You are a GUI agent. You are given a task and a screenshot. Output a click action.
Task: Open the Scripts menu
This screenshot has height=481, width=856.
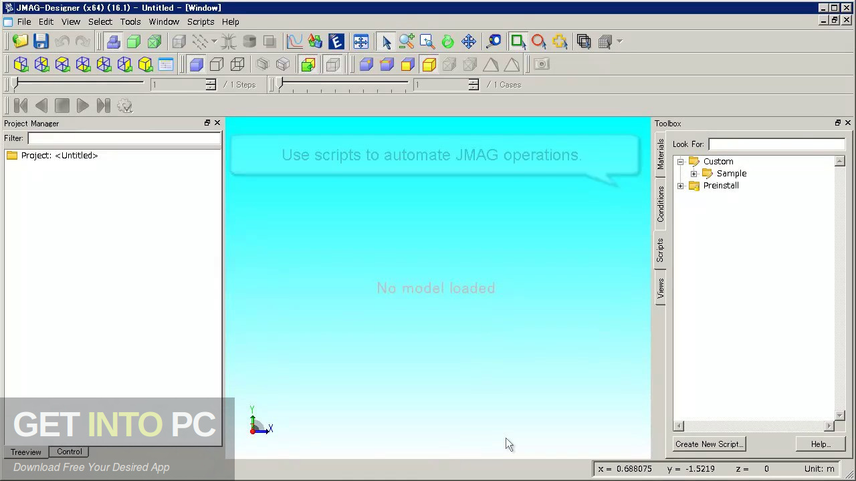201,21
